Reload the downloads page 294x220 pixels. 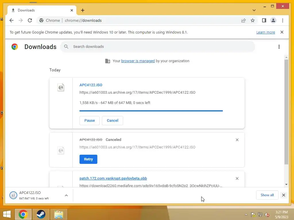30,20
